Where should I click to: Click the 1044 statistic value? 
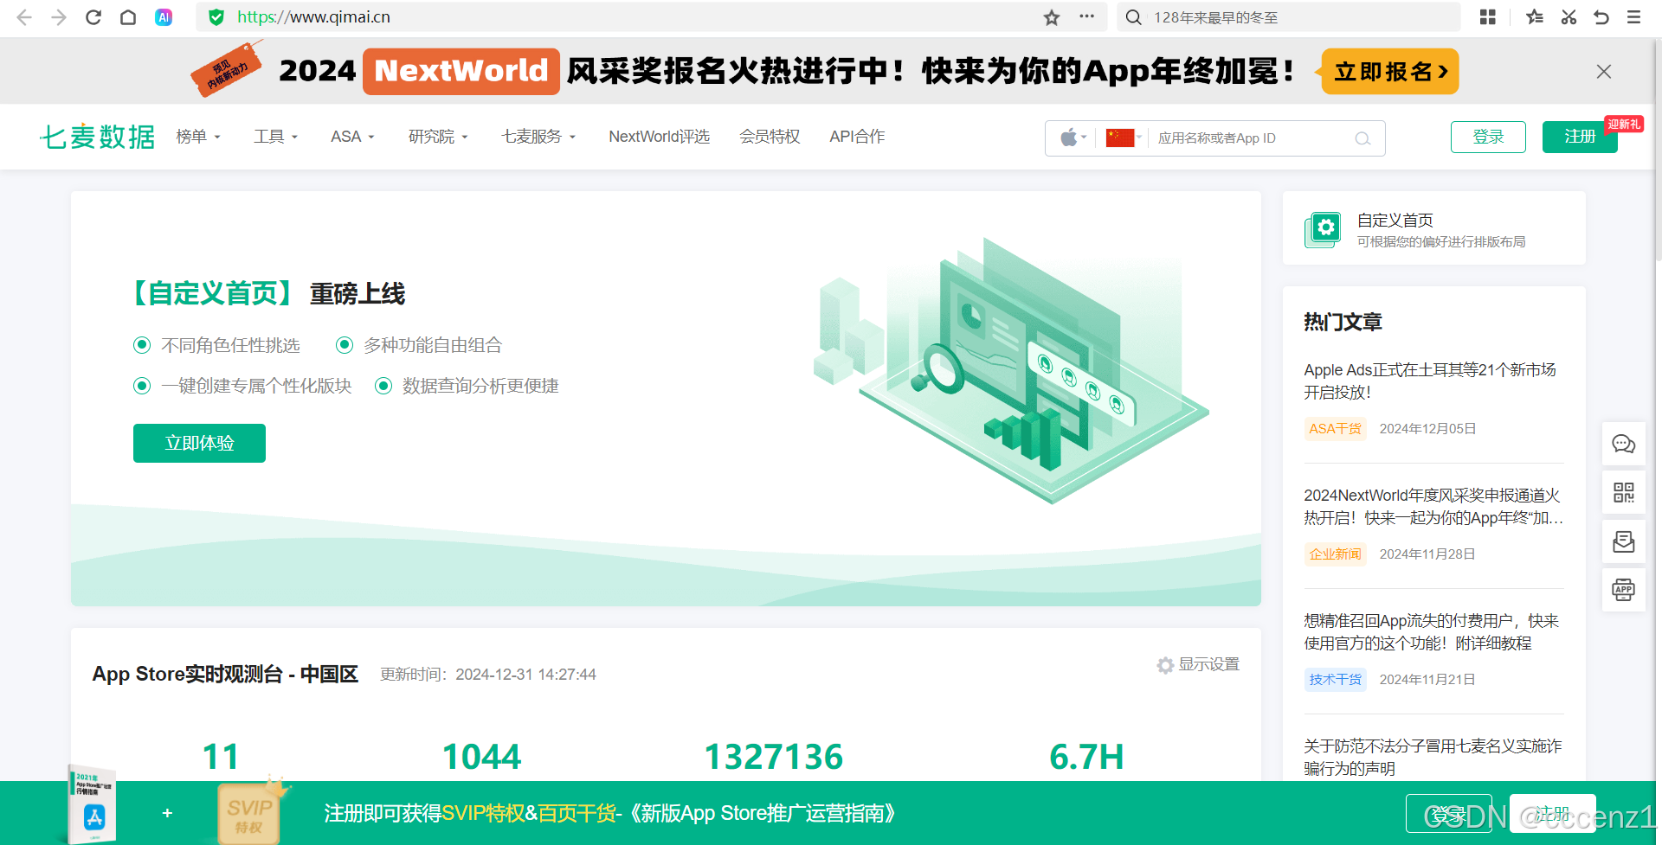coord(482,757)
